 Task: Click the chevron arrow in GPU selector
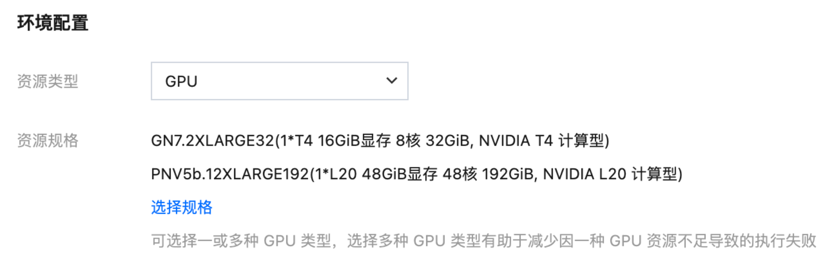coord(391,81)
